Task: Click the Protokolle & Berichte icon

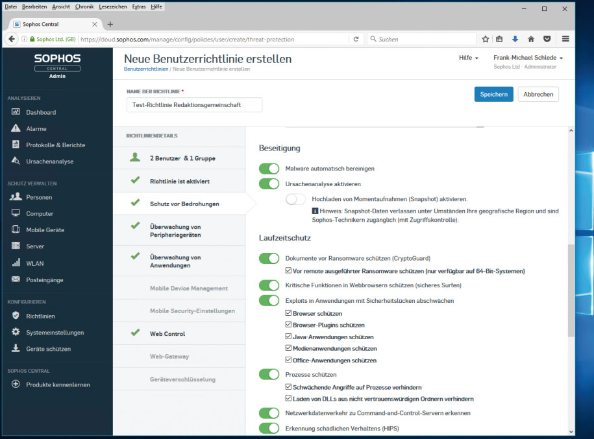Action: click(x=16, y=144)
